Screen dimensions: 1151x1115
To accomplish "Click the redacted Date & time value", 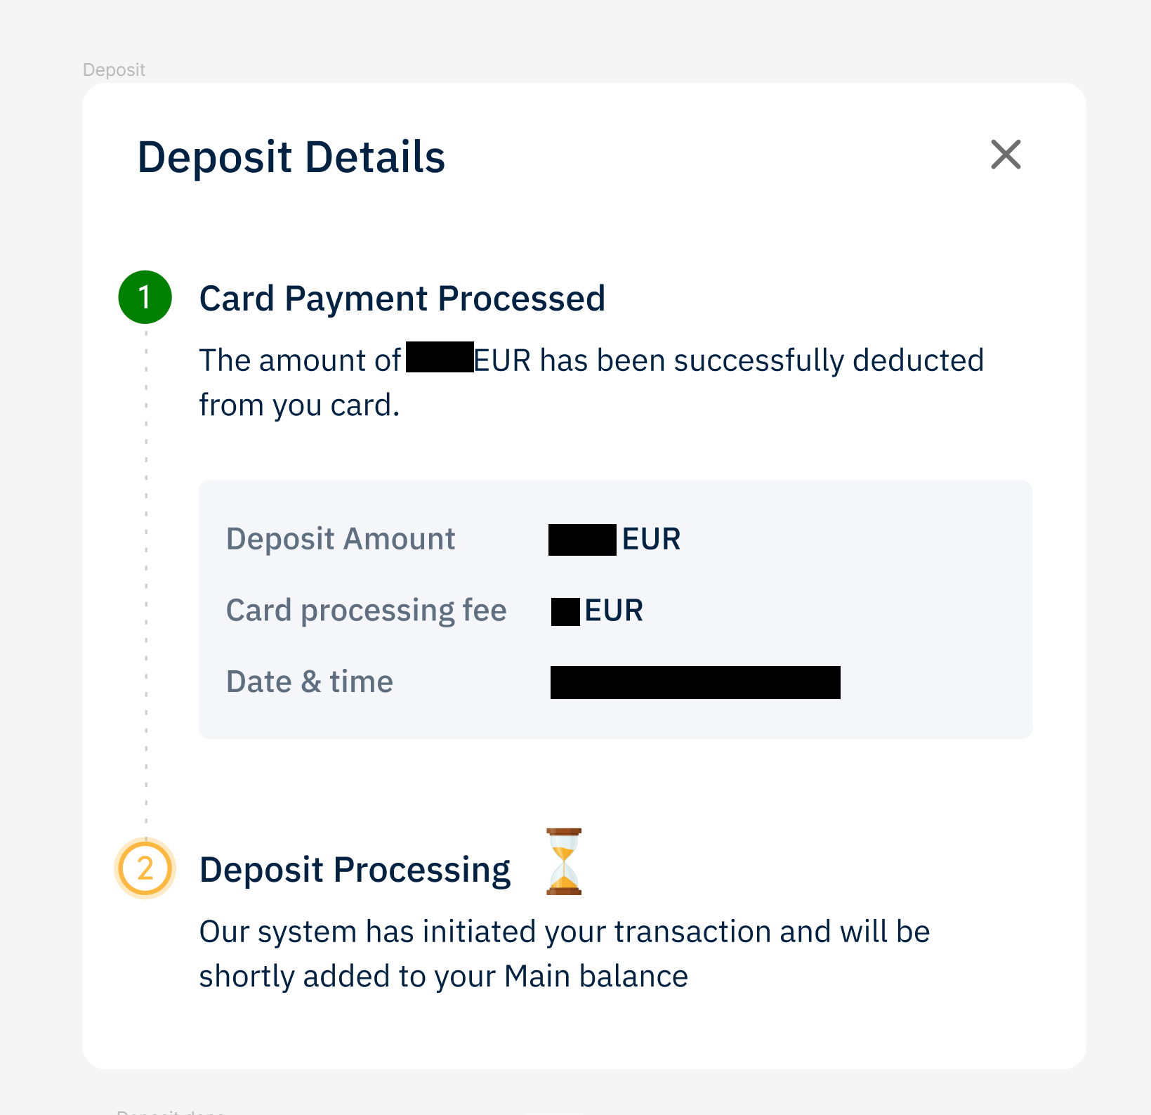I will point(695,682).
